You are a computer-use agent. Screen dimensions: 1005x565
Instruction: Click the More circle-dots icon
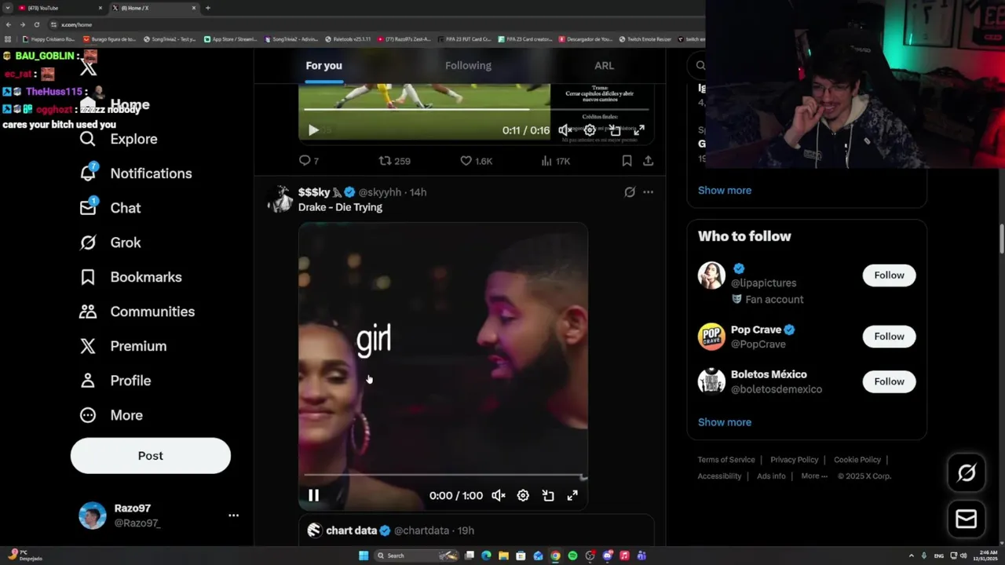[88, 415]
